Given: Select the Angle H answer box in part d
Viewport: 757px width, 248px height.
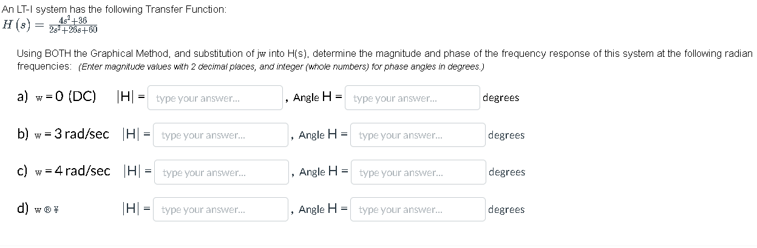Looking at the screenshot, I should click(x=418, y=210).
